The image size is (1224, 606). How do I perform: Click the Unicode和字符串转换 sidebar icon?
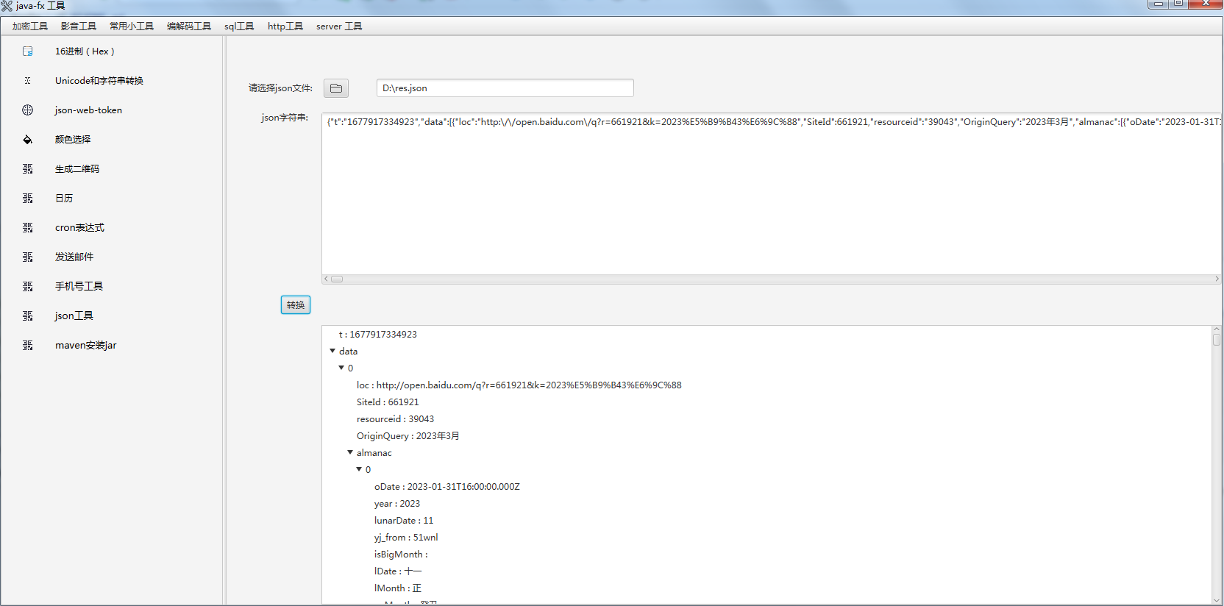(x=28, y=81)
